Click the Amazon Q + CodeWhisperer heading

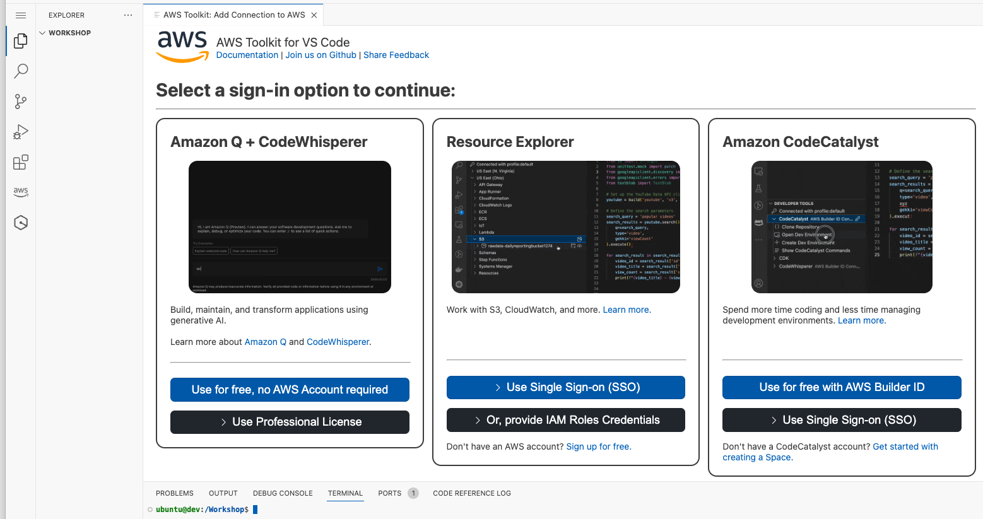269,142
